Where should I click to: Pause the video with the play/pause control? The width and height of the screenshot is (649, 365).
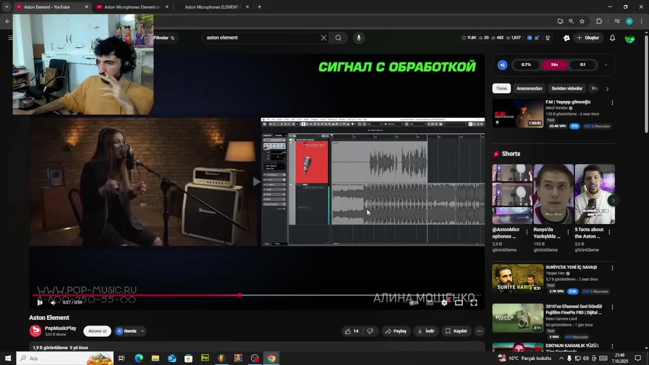(40, 302)
